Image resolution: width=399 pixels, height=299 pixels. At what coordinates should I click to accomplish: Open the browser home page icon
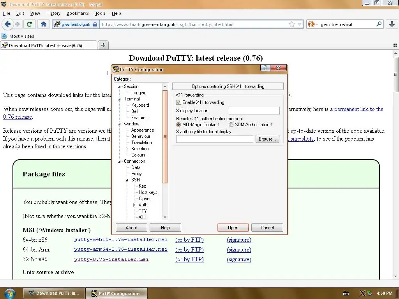tap(44, 24)
